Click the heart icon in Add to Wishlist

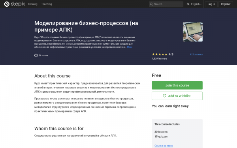(164, 96)
